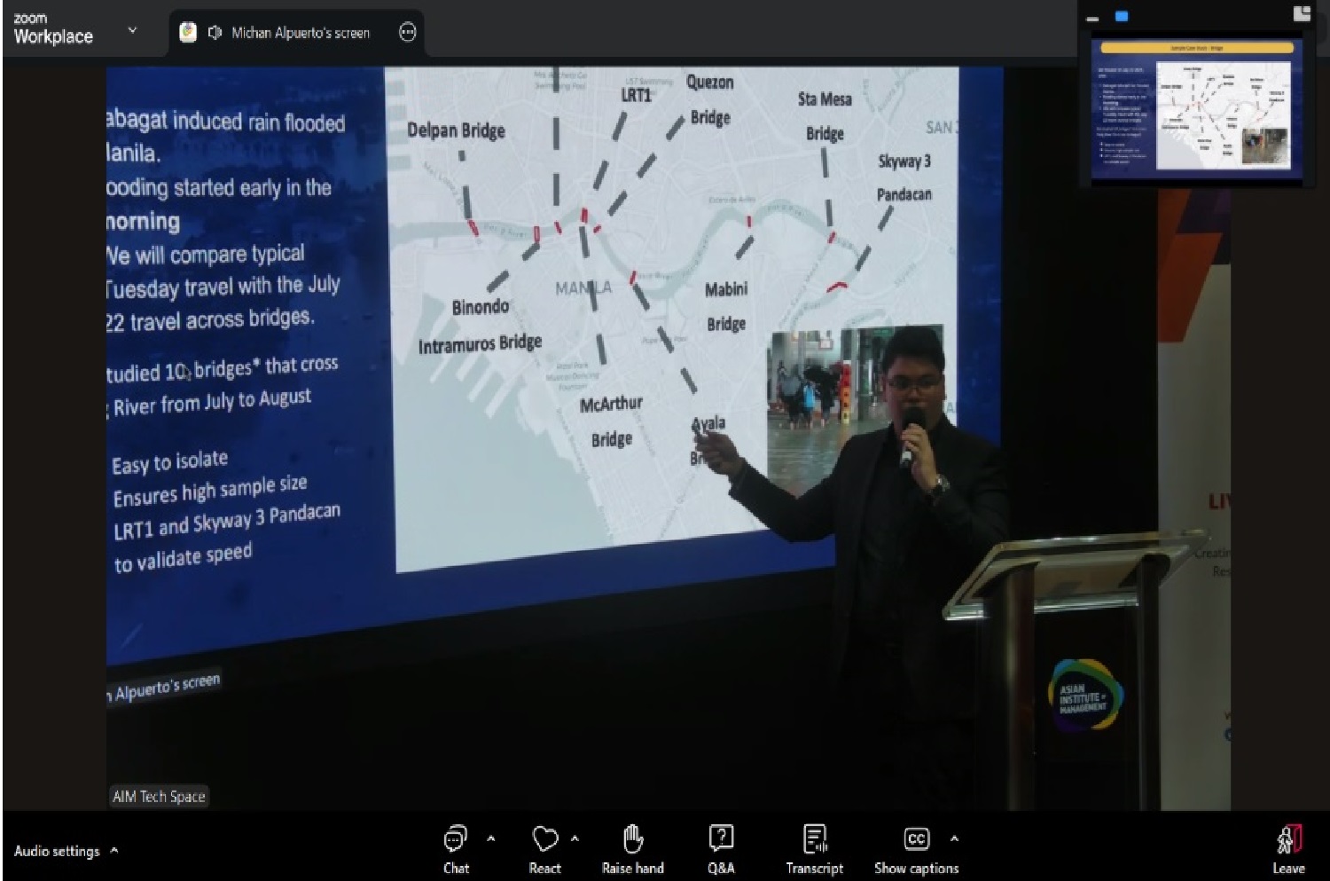1330x881 pixels.
Task: Click the shared screen app icon
Action: click(x=188, y=32)
